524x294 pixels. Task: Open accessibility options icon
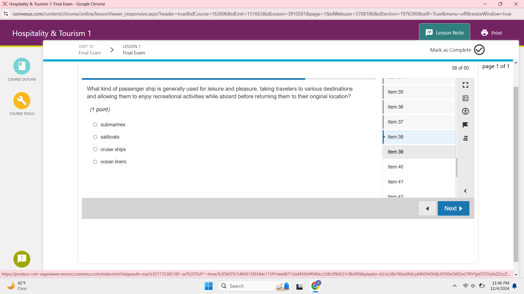click(466, 111)
